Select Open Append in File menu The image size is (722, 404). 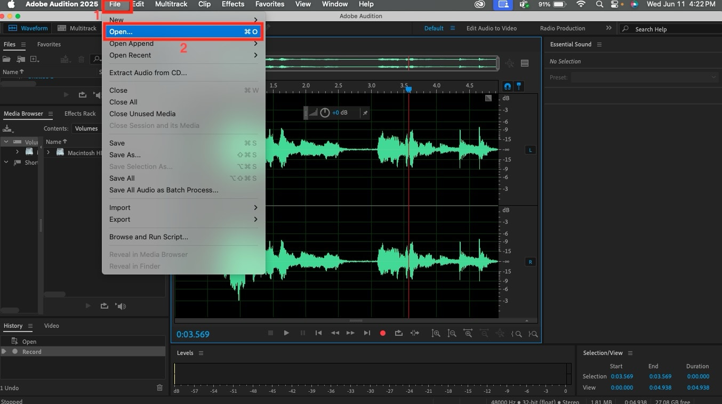click(x=183, y=44)
